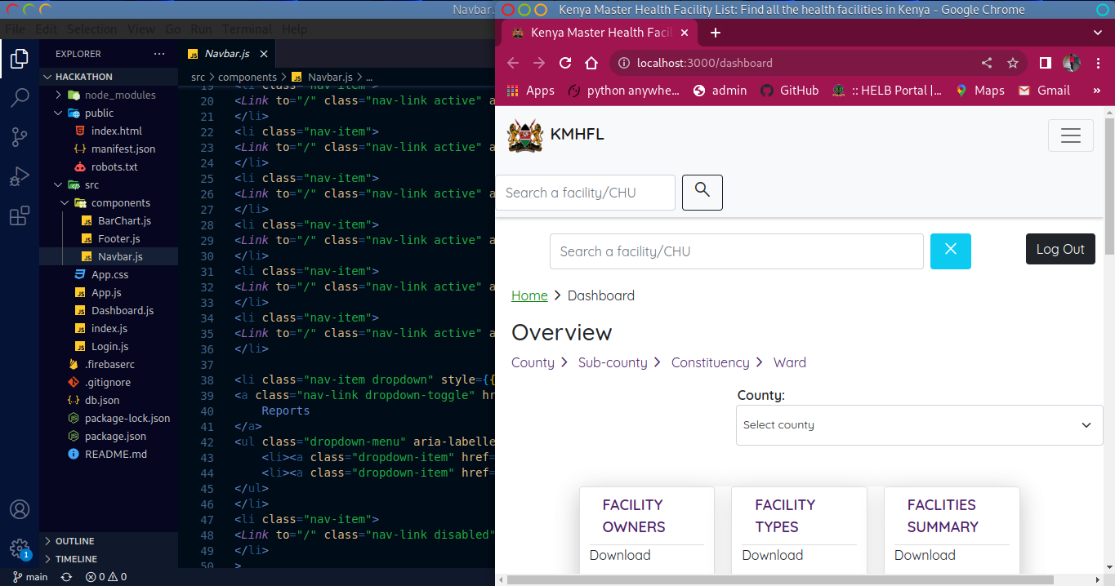Open the Run and Debug view
This screenshot has height=586, width=1115.
point(20,176)
